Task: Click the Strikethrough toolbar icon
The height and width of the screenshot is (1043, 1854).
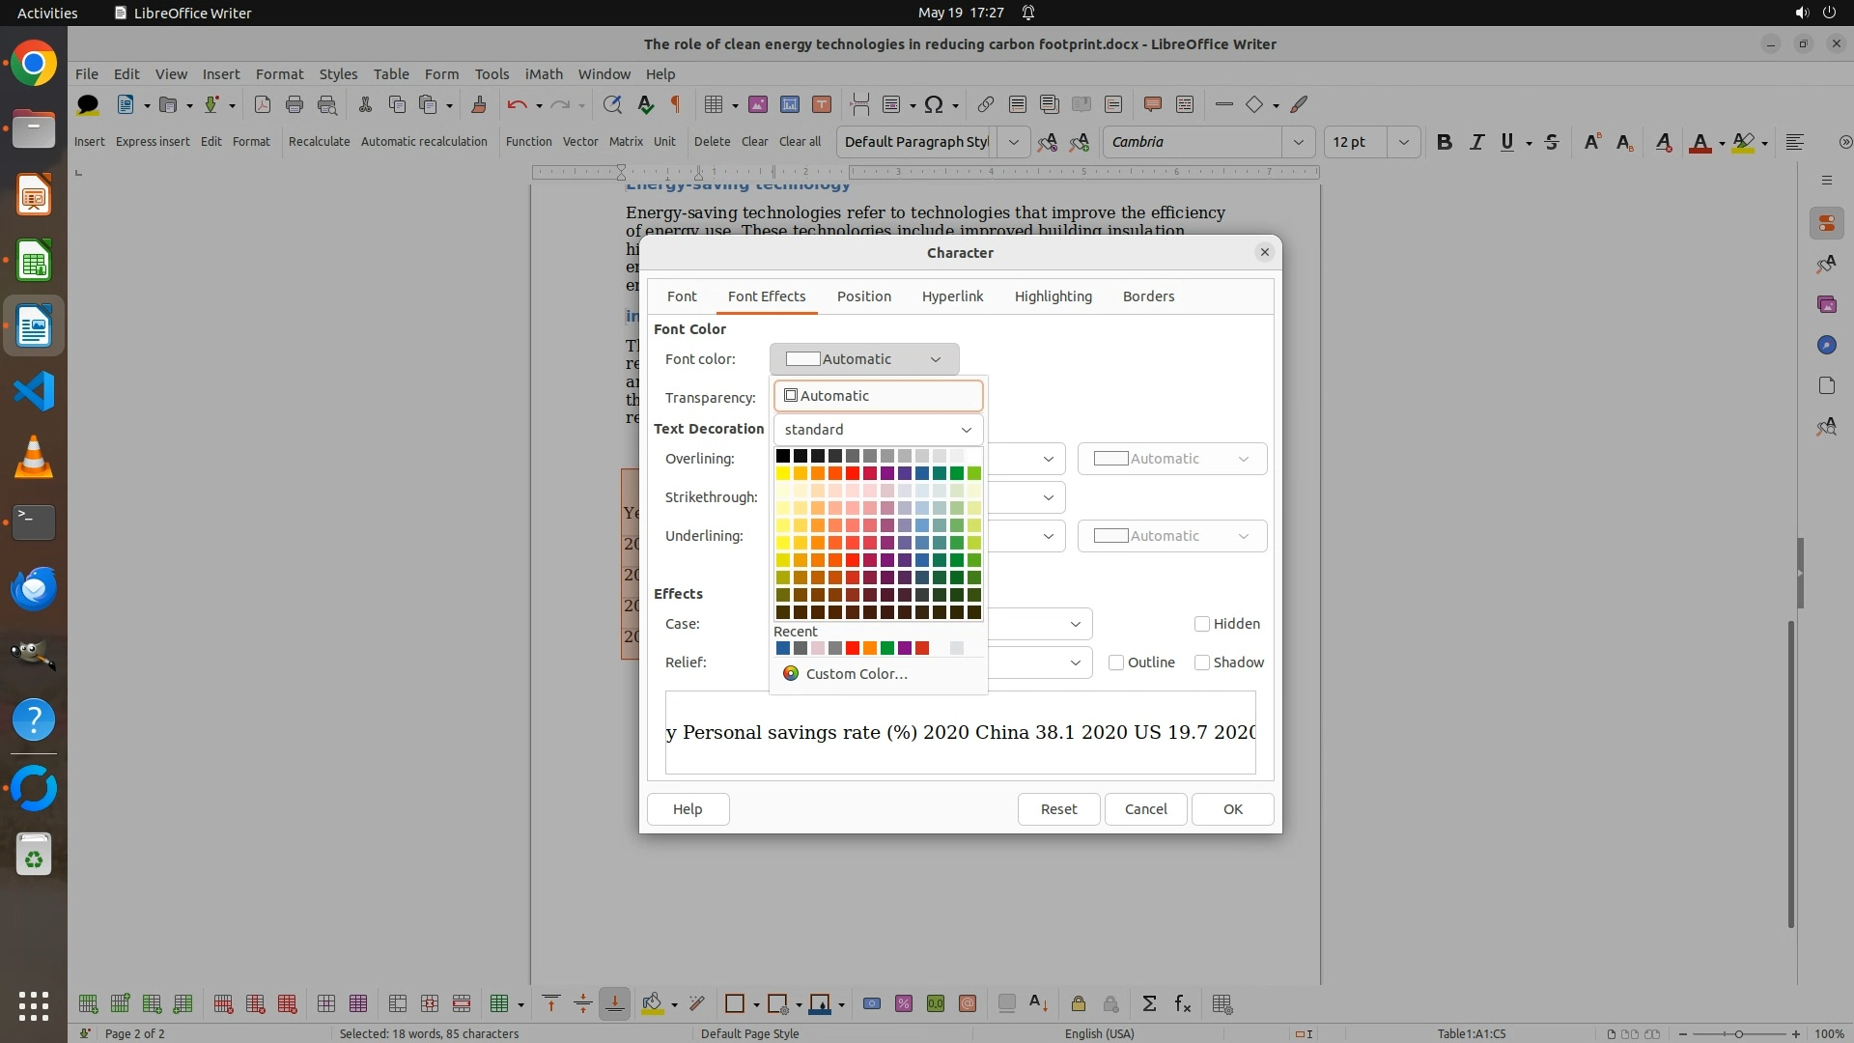Action: tap(1552, 142)
